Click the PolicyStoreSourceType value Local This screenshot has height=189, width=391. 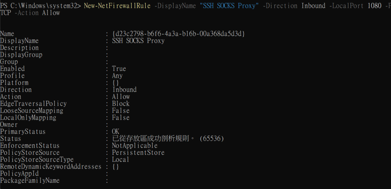121,159
